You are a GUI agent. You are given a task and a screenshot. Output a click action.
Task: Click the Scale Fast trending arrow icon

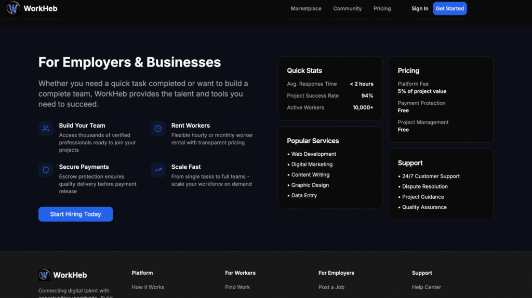tap(158, 170)
